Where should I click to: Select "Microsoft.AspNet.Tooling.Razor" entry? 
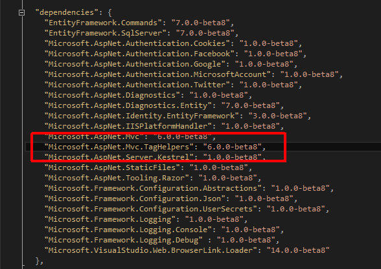click(x=117, y=178)
